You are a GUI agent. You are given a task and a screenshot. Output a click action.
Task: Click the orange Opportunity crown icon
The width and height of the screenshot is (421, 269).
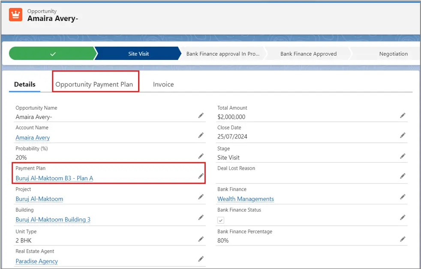[16, 15]
